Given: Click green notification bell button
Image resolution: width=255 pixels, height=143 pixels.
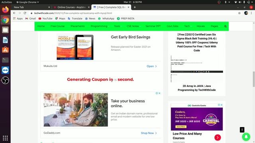Looking at the screenshot, I should tap(246, 137).
